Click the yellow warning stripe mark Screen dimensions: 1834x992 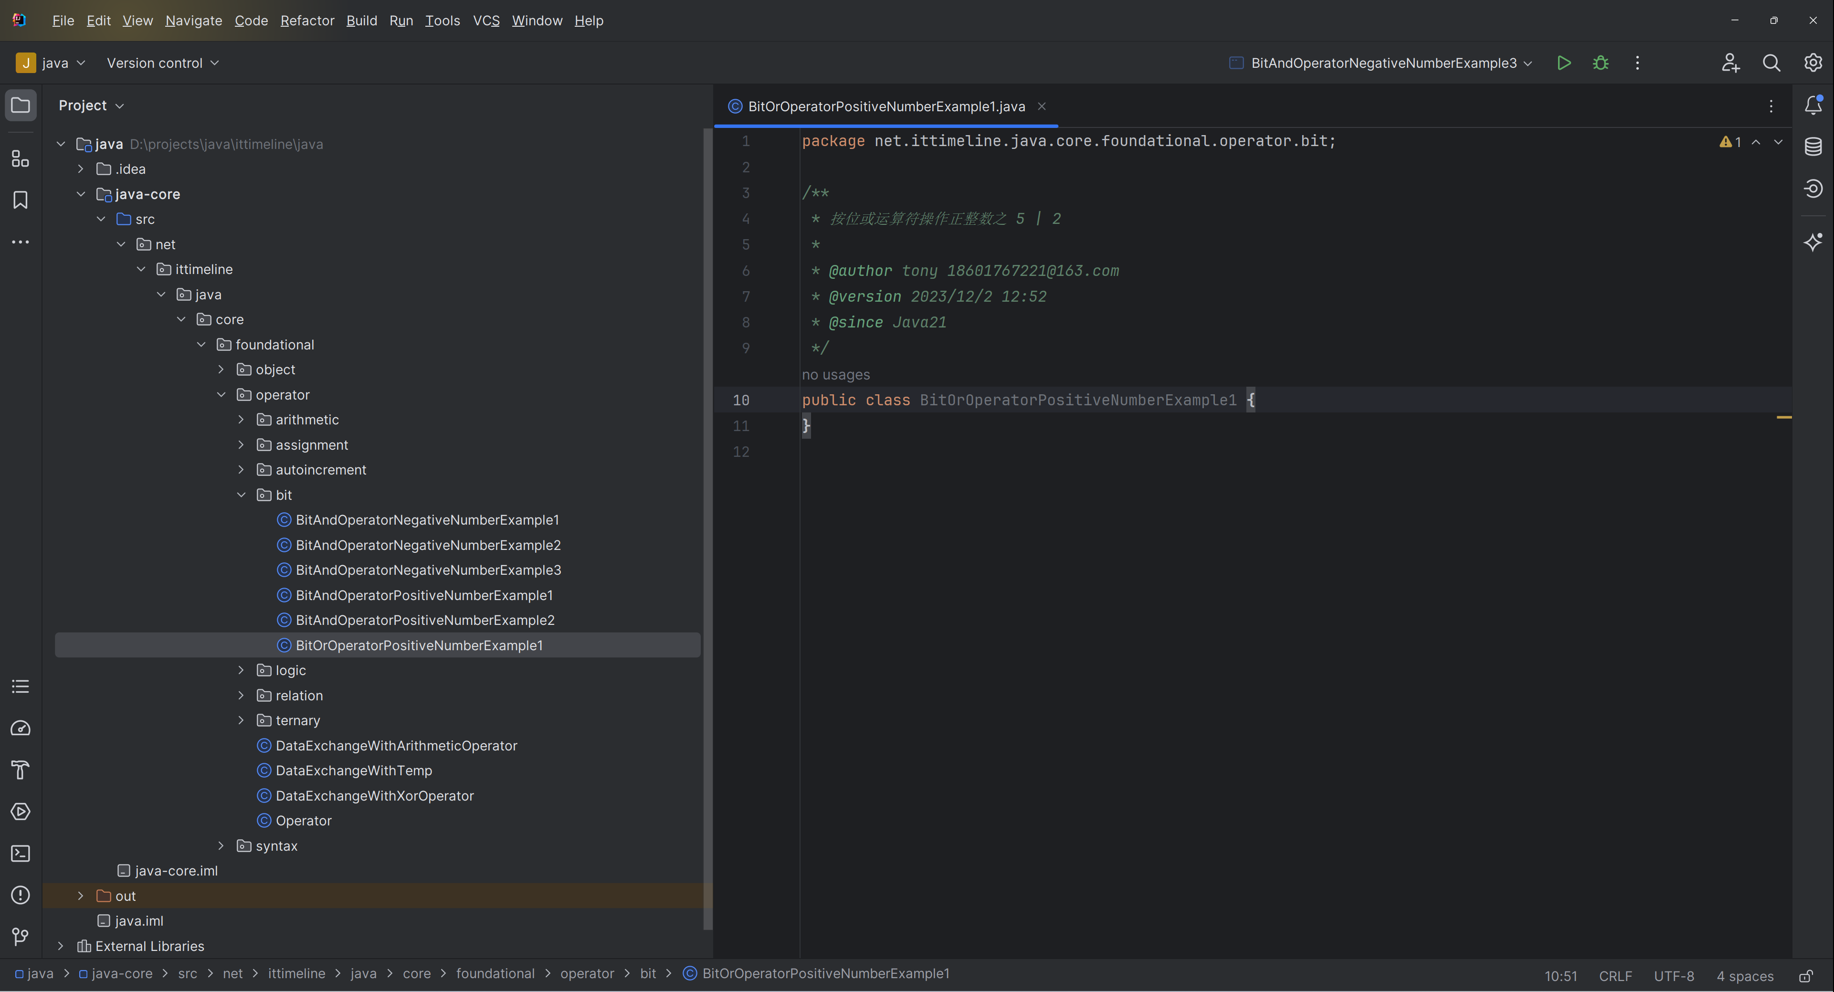pos(1784,417)
